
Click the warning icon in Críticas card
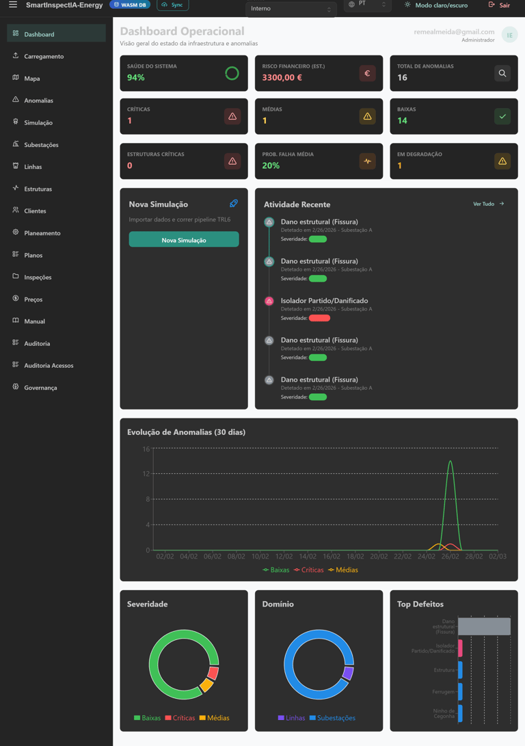232,116
